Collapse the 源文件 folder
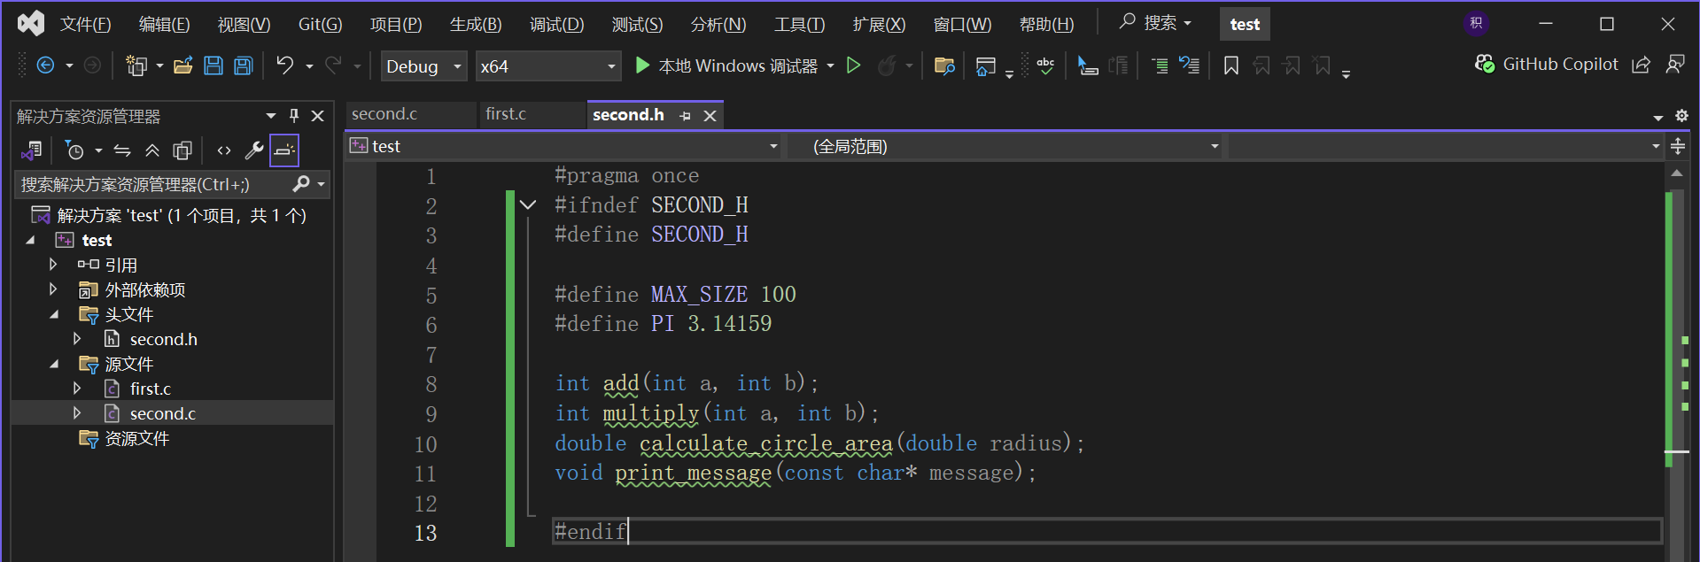The height and width of the screenshot is (562, 1700). (54, 364)
